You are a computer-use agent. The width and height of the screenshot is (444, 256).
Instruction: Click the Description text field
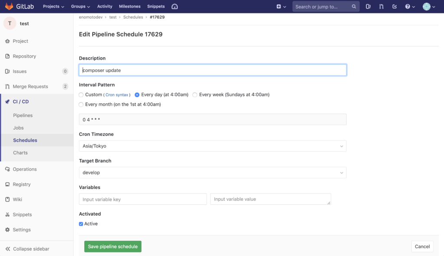(x=212, y=70)
